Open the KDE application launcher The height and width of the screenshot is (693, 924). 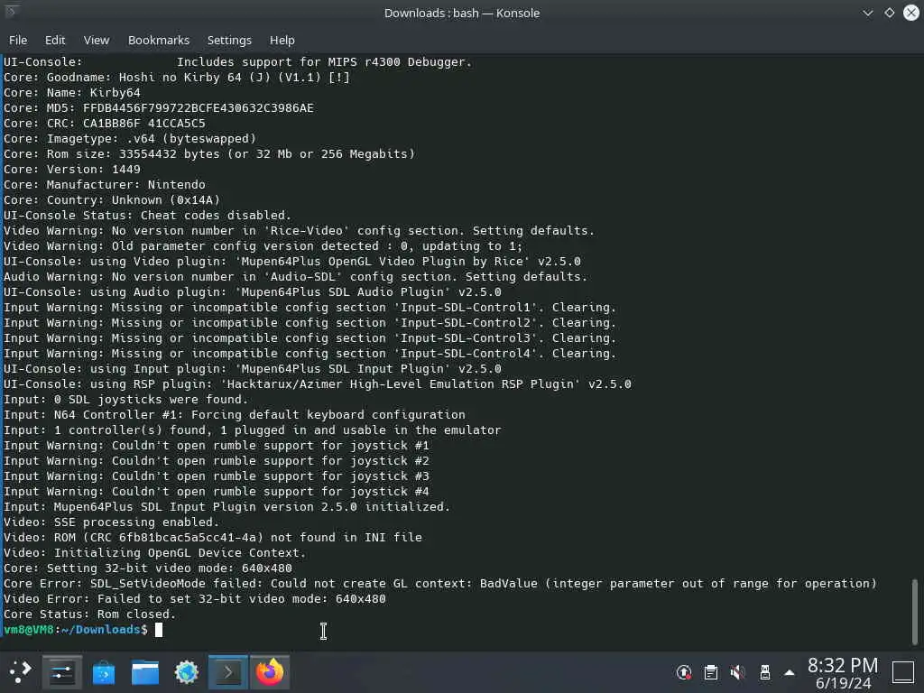[x=20, y=671]
